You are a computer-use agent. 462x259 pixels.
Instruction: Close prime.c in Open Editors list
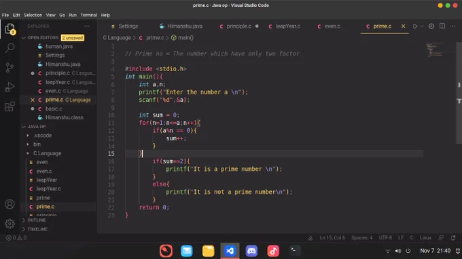pyautogui.click(x=33, y=100)
